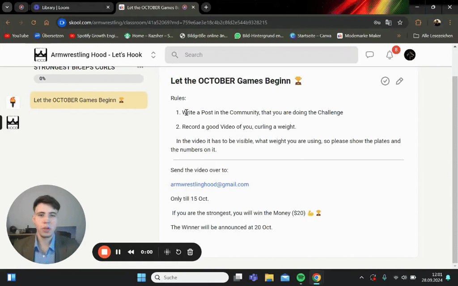Screen dimensions: 458x286
Task: Open a new browser tab
Action: (206, 7)
